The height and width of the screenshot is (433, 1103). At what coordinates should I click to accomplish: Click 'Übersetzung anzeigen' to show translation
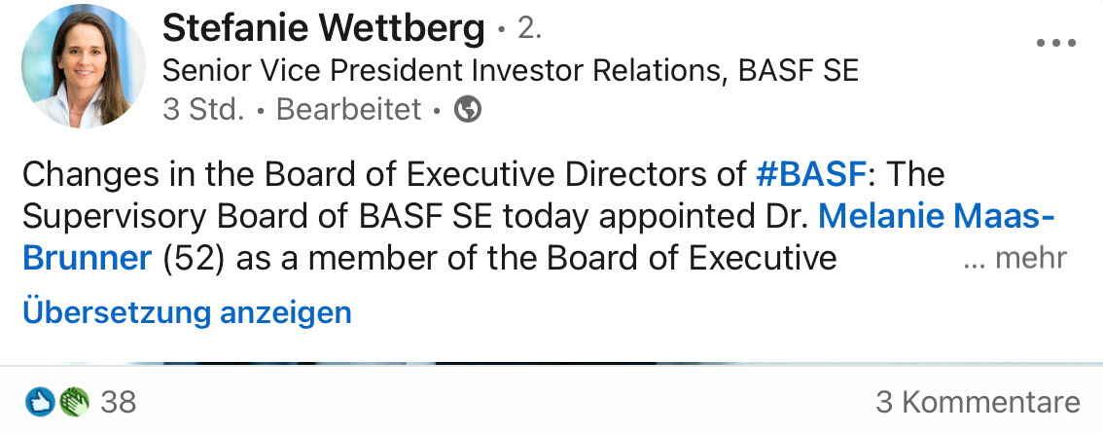(x=187, y=312)
